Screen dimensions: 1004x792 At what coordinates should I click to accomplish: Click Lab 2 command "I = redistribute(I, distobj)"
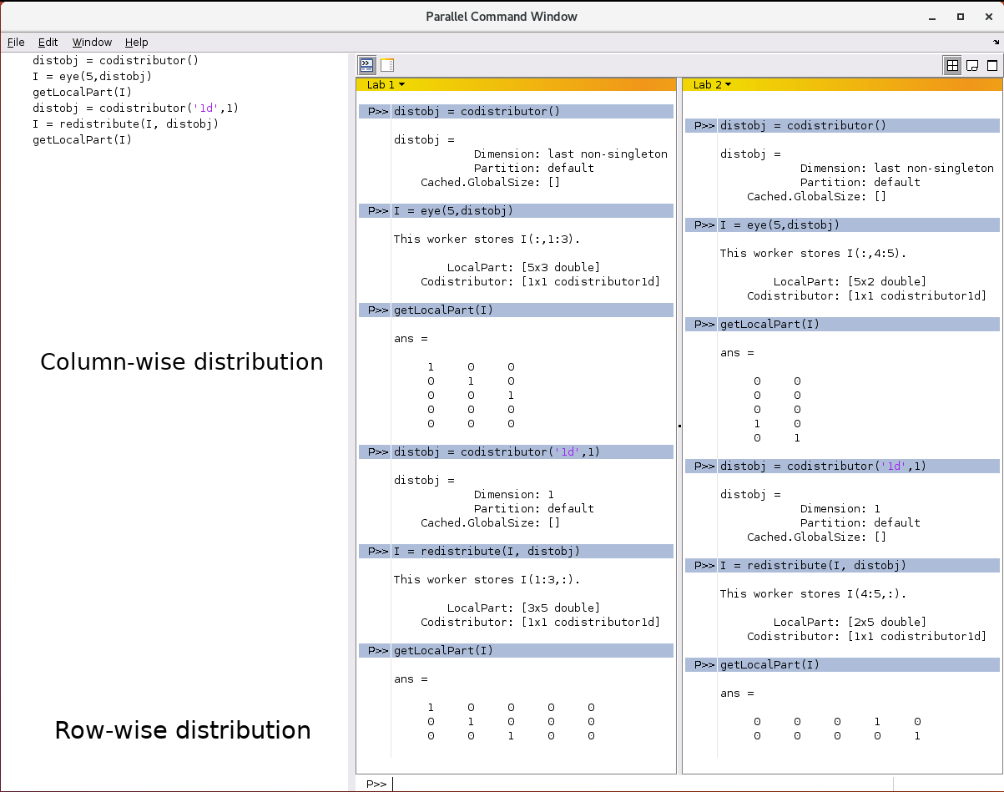click(x=813, y=565)
